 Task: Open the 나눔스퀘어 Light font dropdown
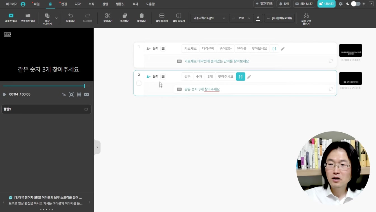(x=209, y=18)
